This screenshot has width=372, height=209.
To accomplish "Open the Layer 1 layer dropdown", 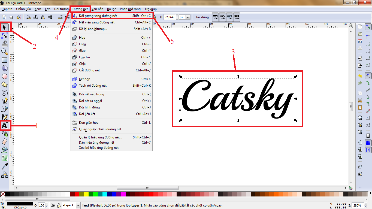I will [x=78, y=205].
